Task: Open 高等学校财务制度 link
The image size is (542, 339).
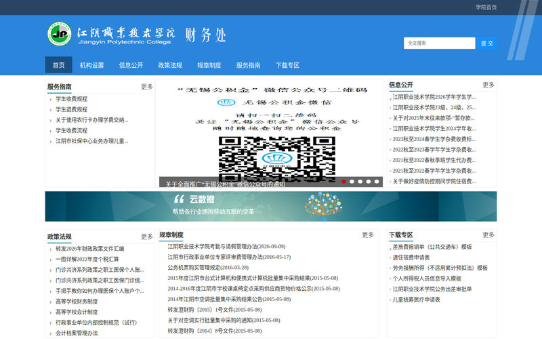Action: pyautogui.click(x=77, y=302)
